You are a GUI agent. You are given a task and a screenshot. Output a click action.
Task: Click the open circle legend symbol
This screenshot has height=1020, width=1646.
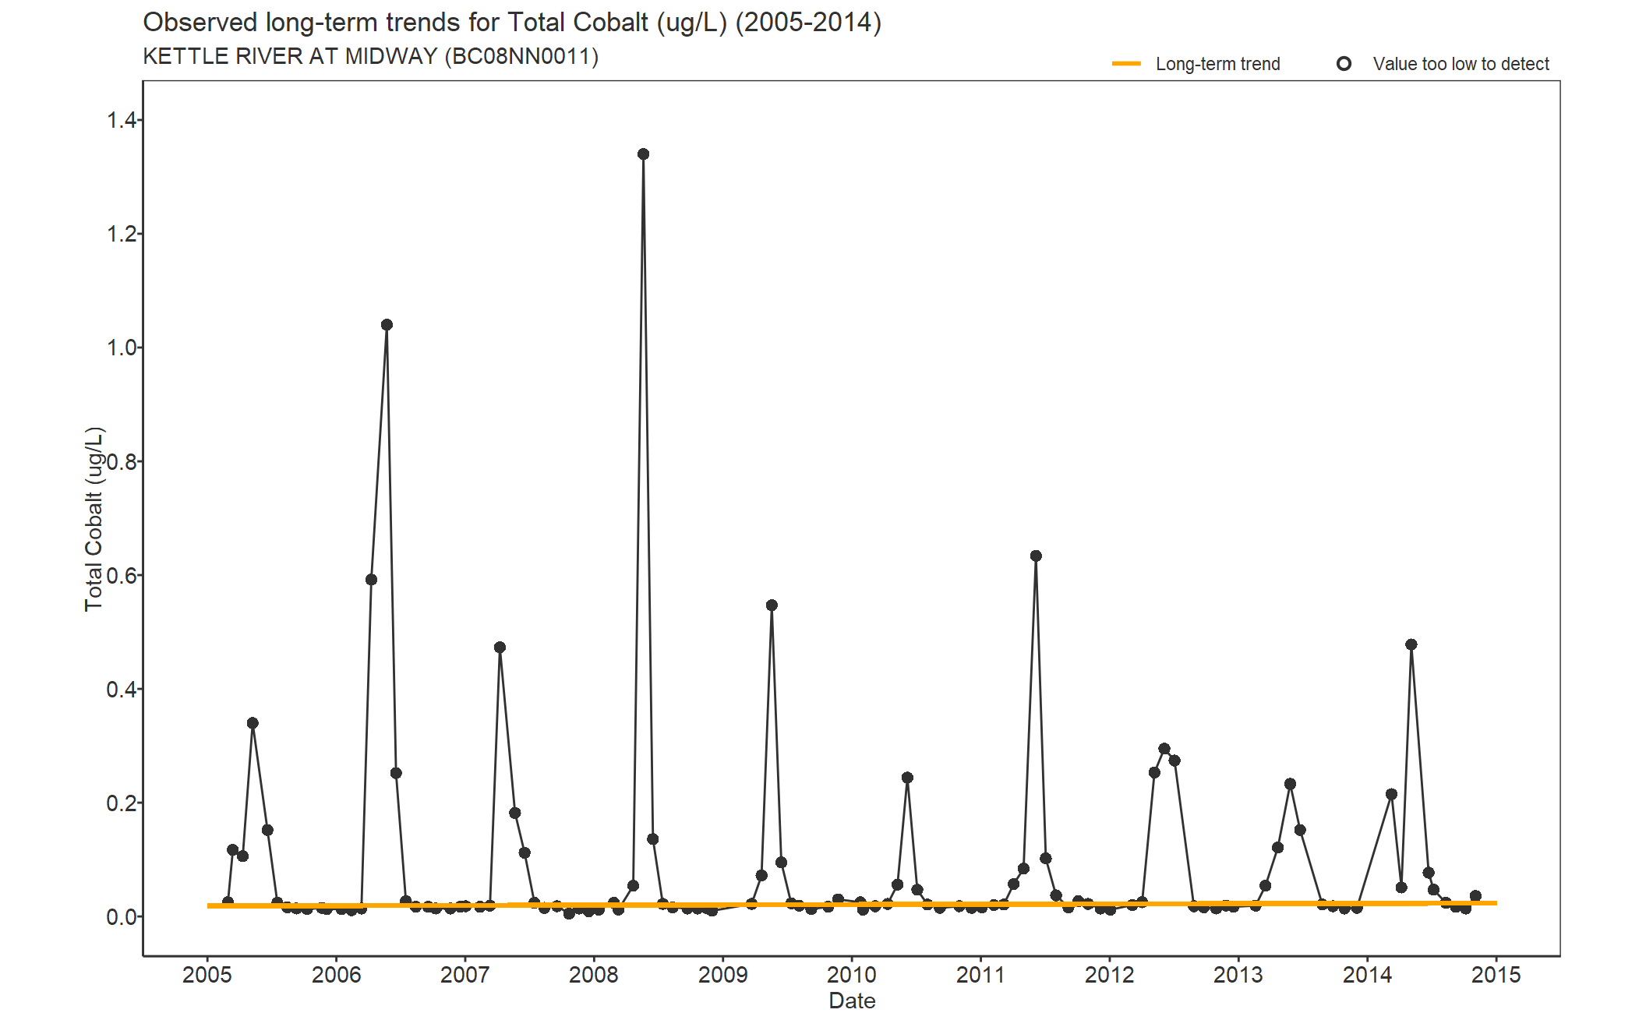pyautogui.click(x=1344, y=64)
